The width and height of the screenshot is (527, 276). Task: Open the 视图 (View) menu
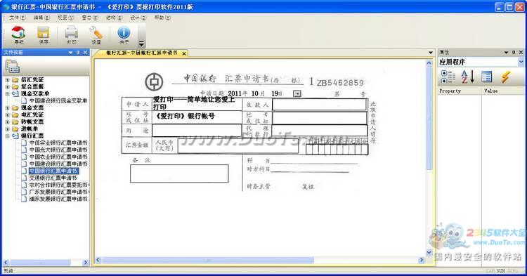65,18
